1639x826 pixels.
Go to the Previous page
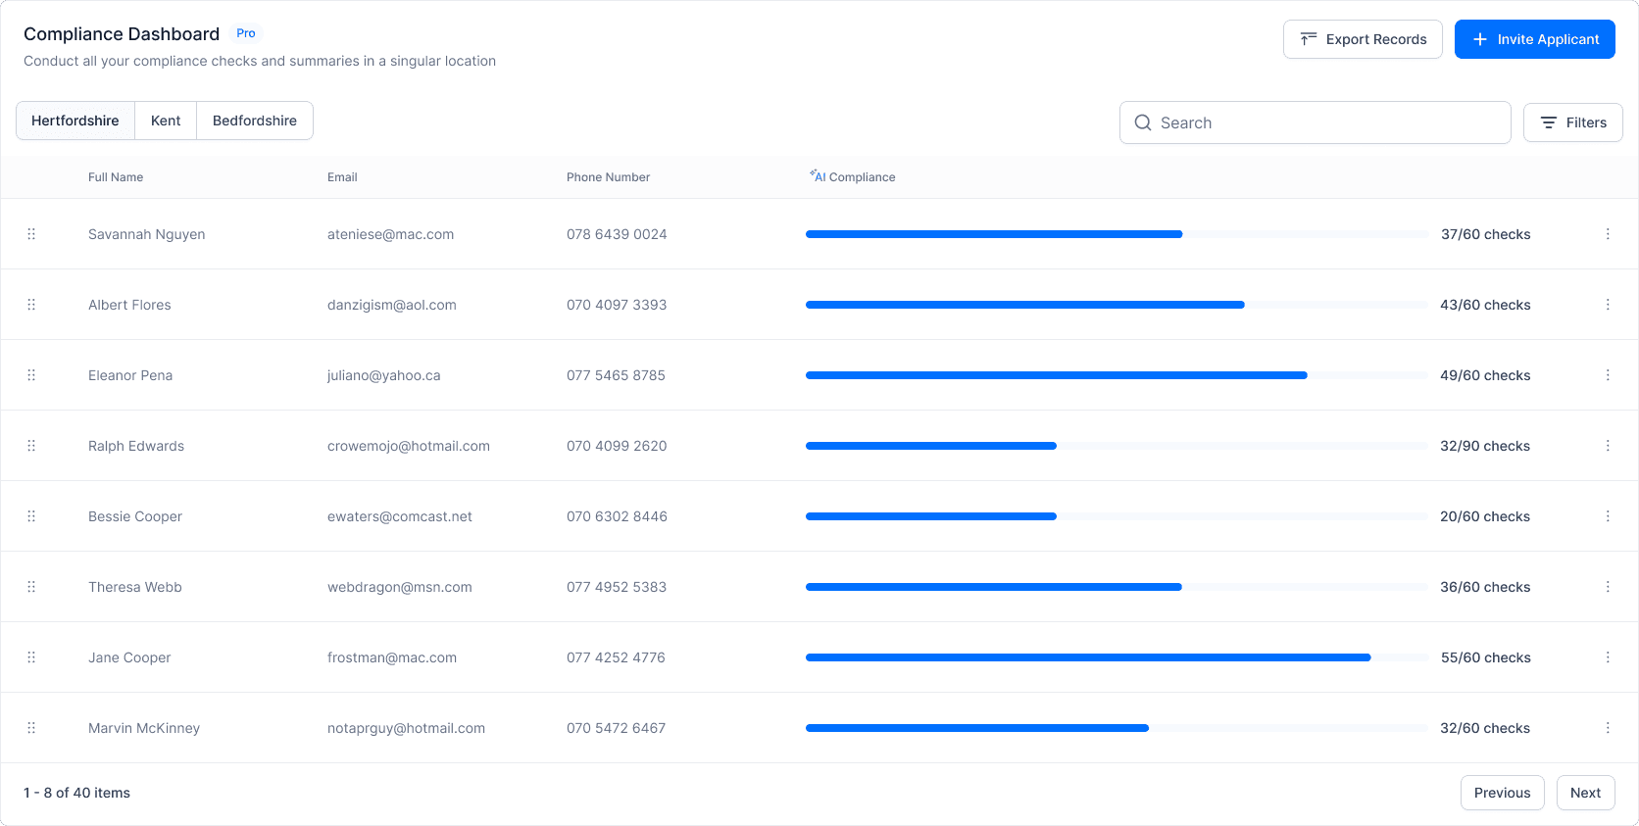tap(1503, 793)
